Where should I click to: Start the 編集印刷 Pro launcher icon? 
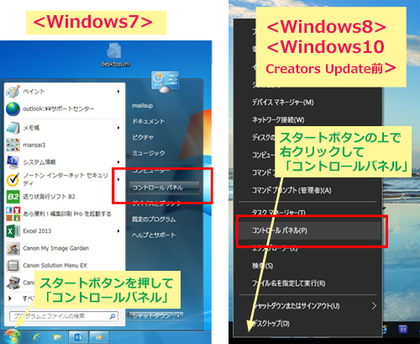point(13,214)
